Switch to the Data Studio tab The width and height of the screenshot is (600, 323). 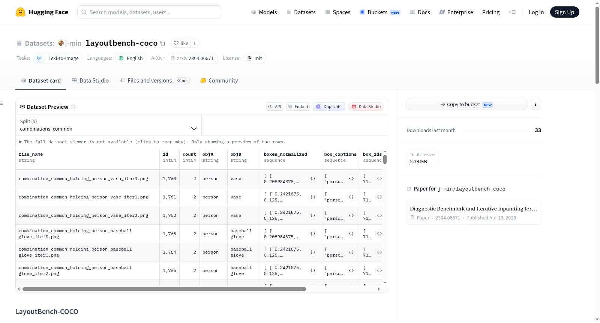point(90,81)
